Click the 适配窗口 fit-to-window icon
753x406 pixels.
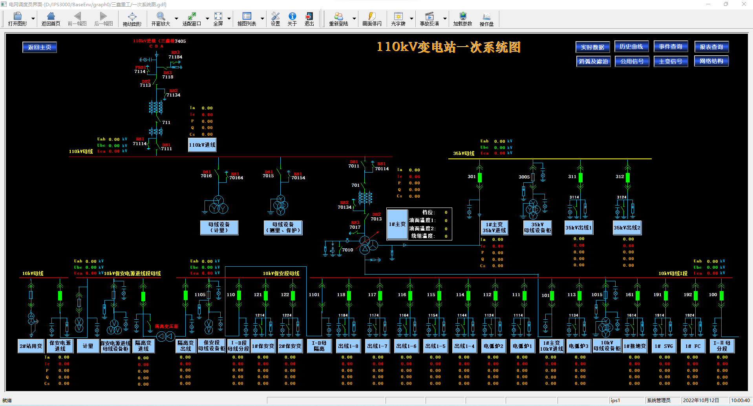[192, 18]
